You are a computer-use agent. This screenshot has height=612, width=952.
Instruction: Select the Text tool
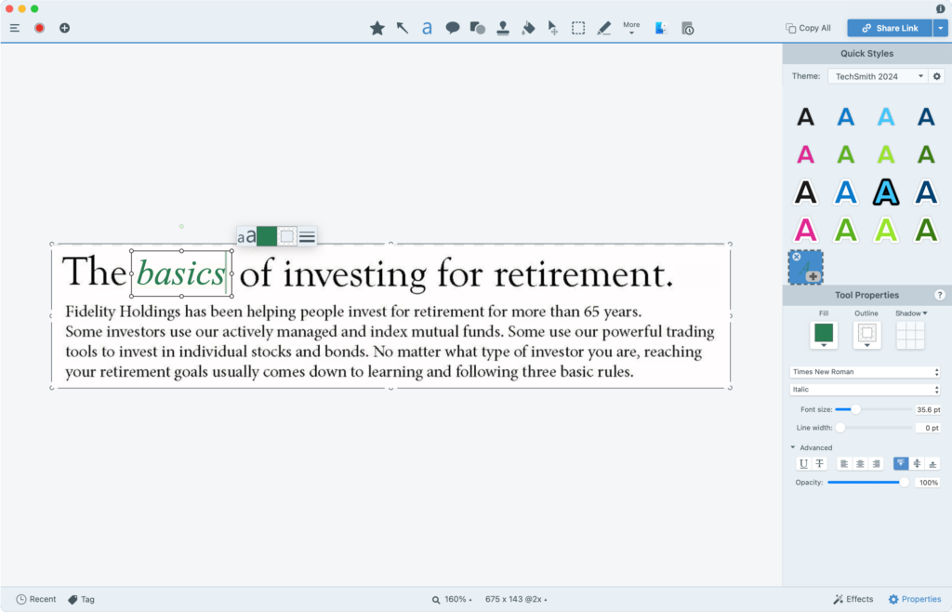(x=427, y=28)
